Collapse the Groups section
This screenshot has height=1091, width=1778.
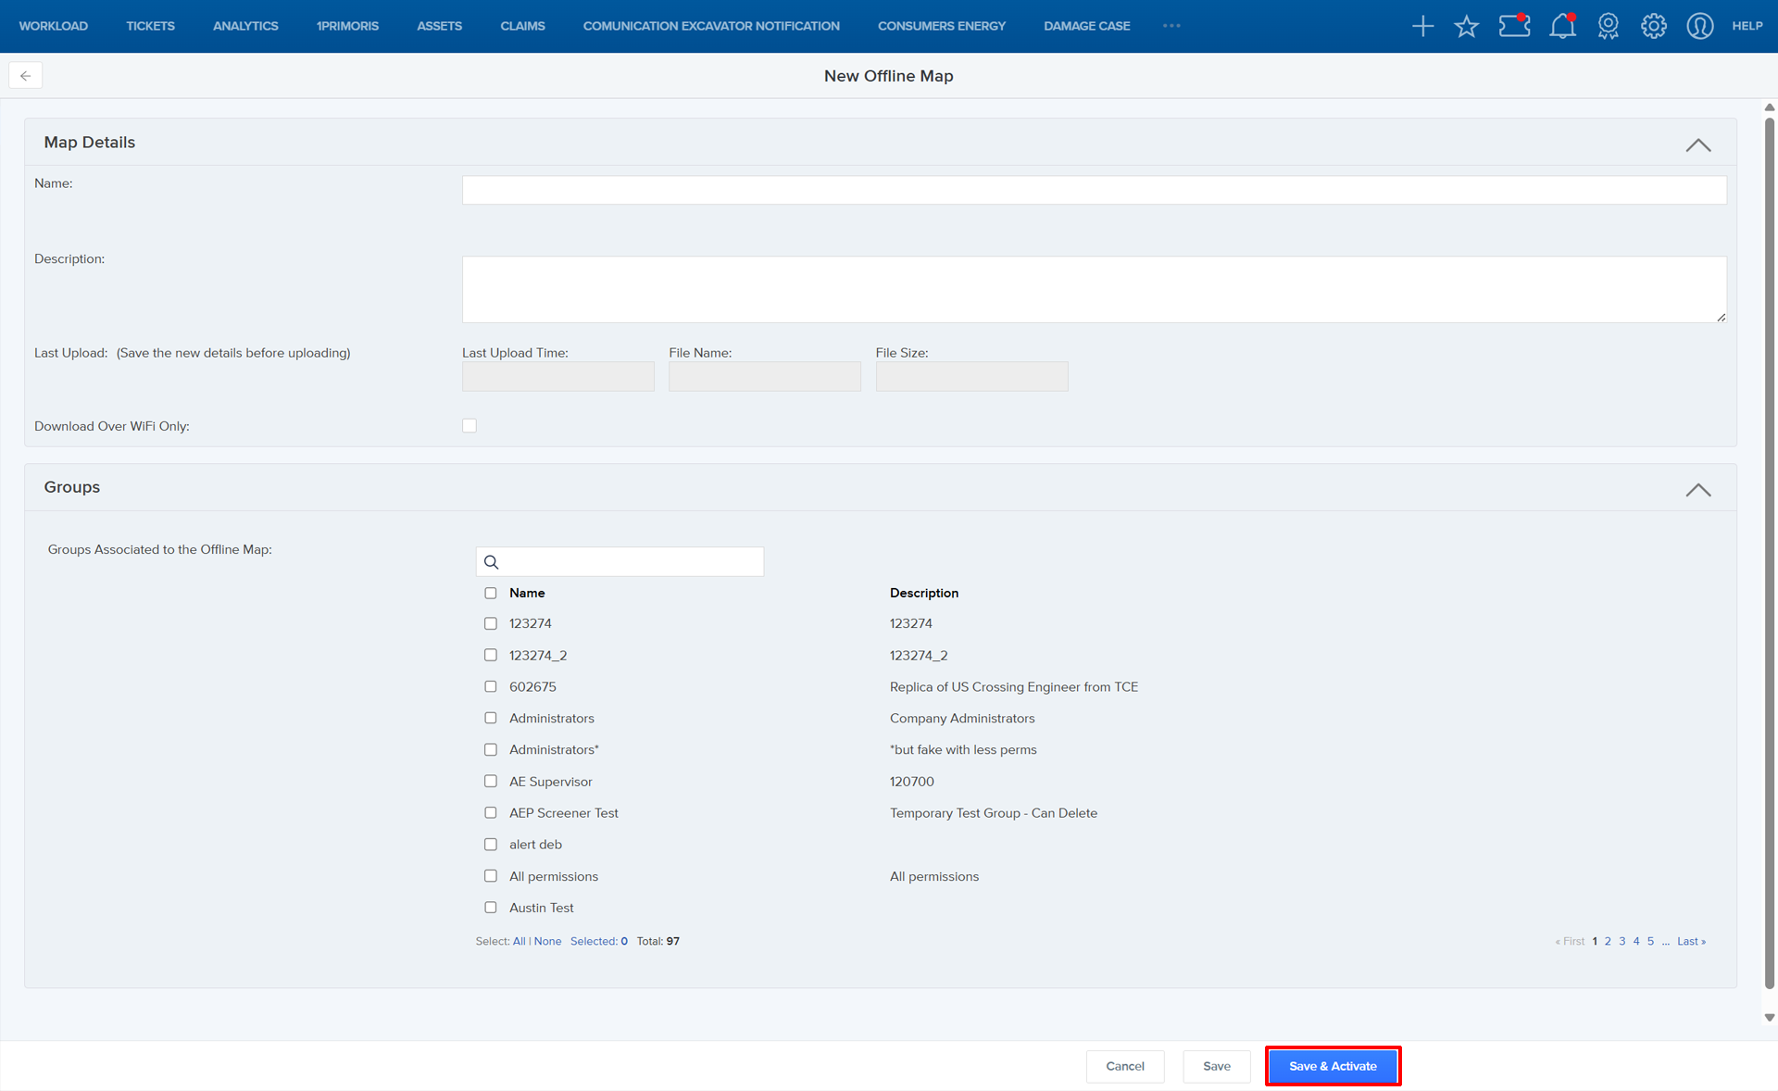[x=1697, y=490]
